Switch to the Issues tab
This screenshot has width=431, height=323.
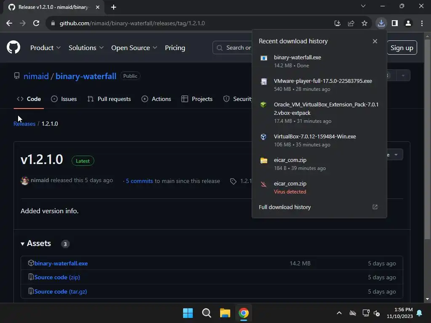tap(64, 99)
